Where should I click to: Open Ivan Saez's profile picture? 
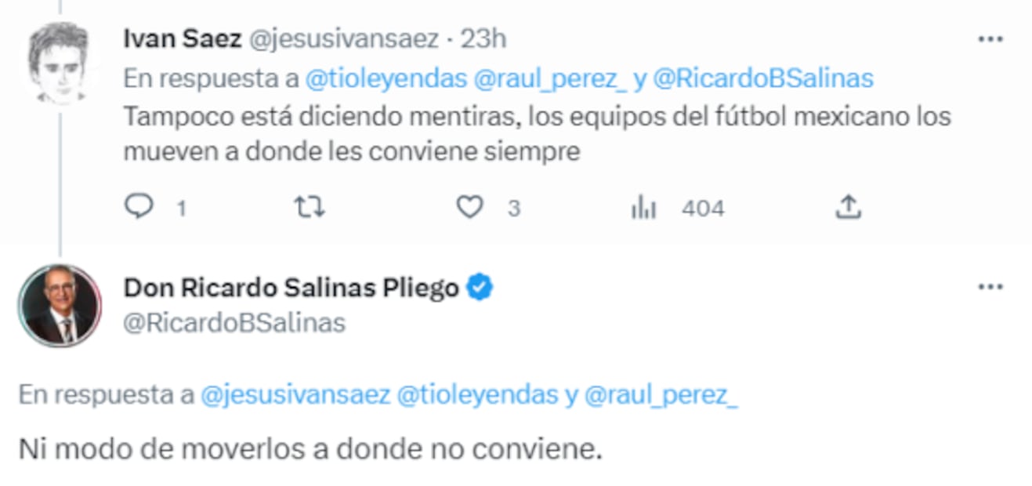point(59,61)
